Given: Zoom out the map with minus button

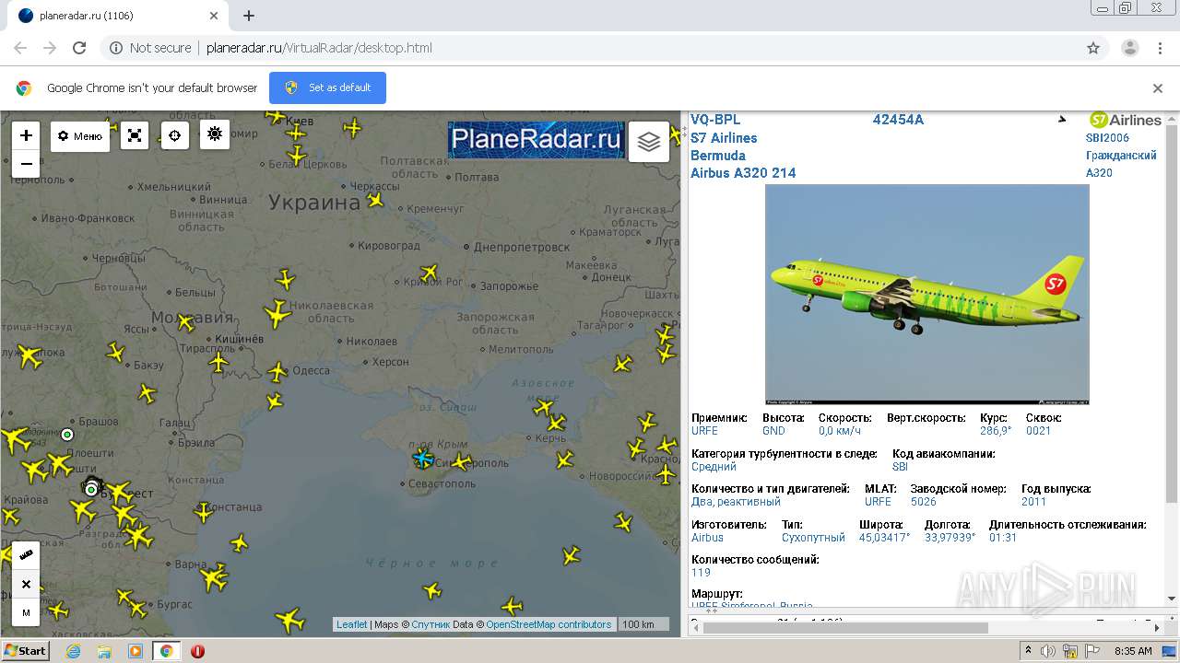Looking at the screenshot, I should point(26,163).
